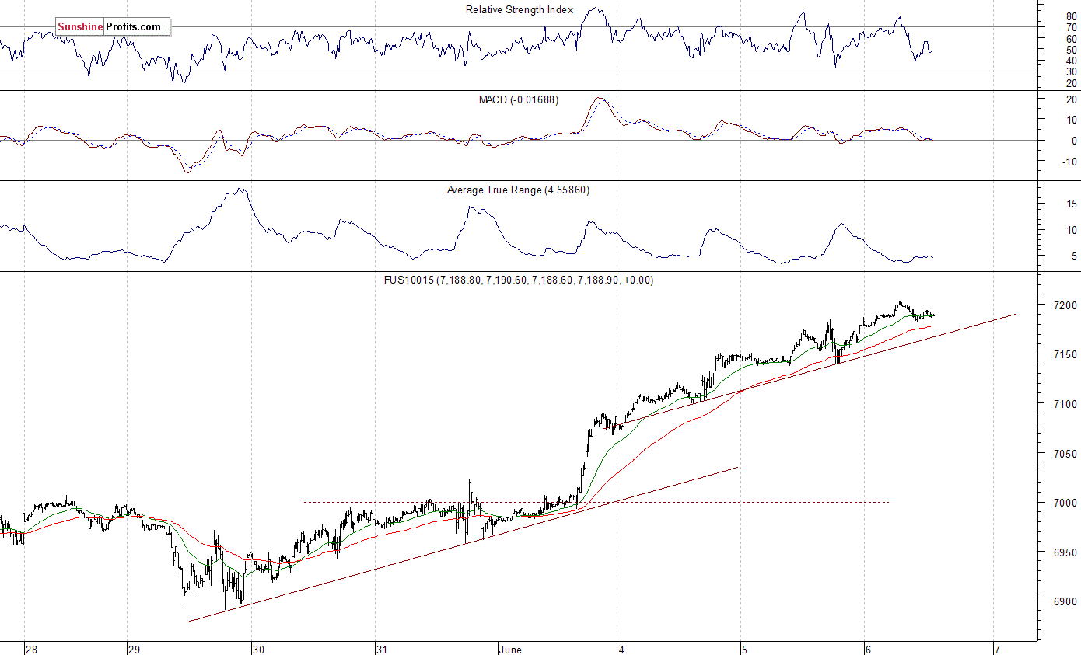Click the RSI axis value 80
This screenshot has width=1081, height=655.
pos(1072,16)
